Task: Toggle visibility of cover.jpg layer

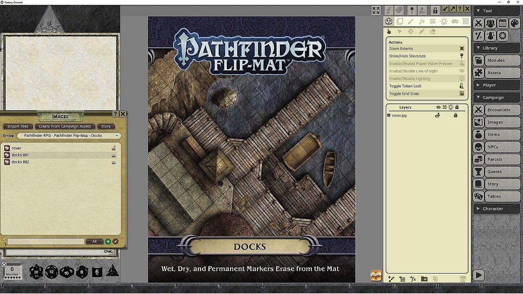Action: pos(438,116)
